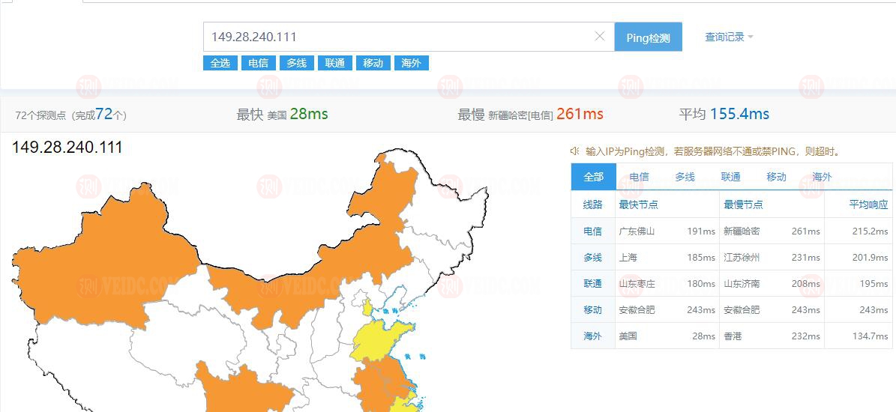
Task: Toggle the 海外 filter under search box
Action: 412,64
